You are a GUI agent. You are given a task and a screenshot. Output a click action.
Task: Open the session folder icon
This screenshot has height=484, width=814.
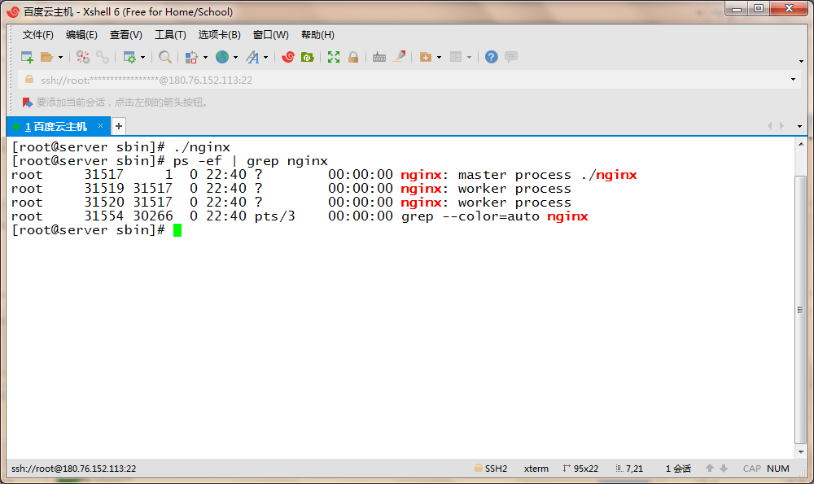[46, 57]
